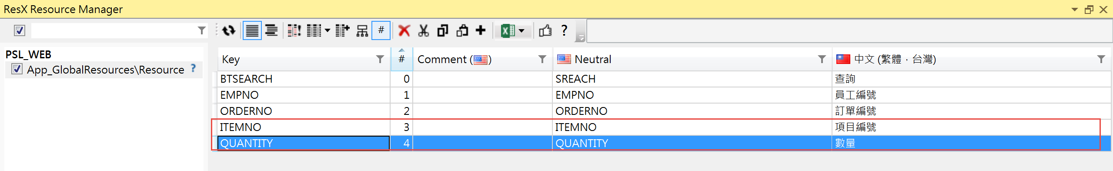Click the Neutral ORDERNO value cell
This screenshot has height=171, width=1113.
(692, 111)
